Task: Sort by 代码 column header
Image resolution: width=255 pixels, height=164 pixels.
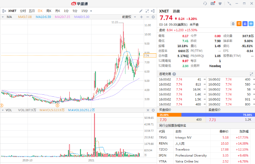Action: click(x=162, y=131)
